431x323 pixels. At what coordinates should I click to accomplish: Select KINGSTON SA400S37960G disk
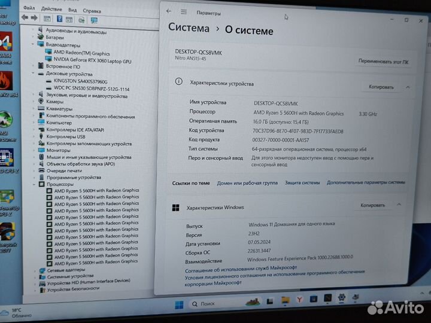pyautogui.click(x=81, y=81)
